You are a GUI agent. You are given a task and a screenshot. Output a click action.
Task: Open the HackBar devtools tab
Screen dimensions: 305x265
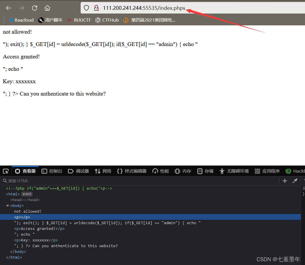tap(295, 171)
